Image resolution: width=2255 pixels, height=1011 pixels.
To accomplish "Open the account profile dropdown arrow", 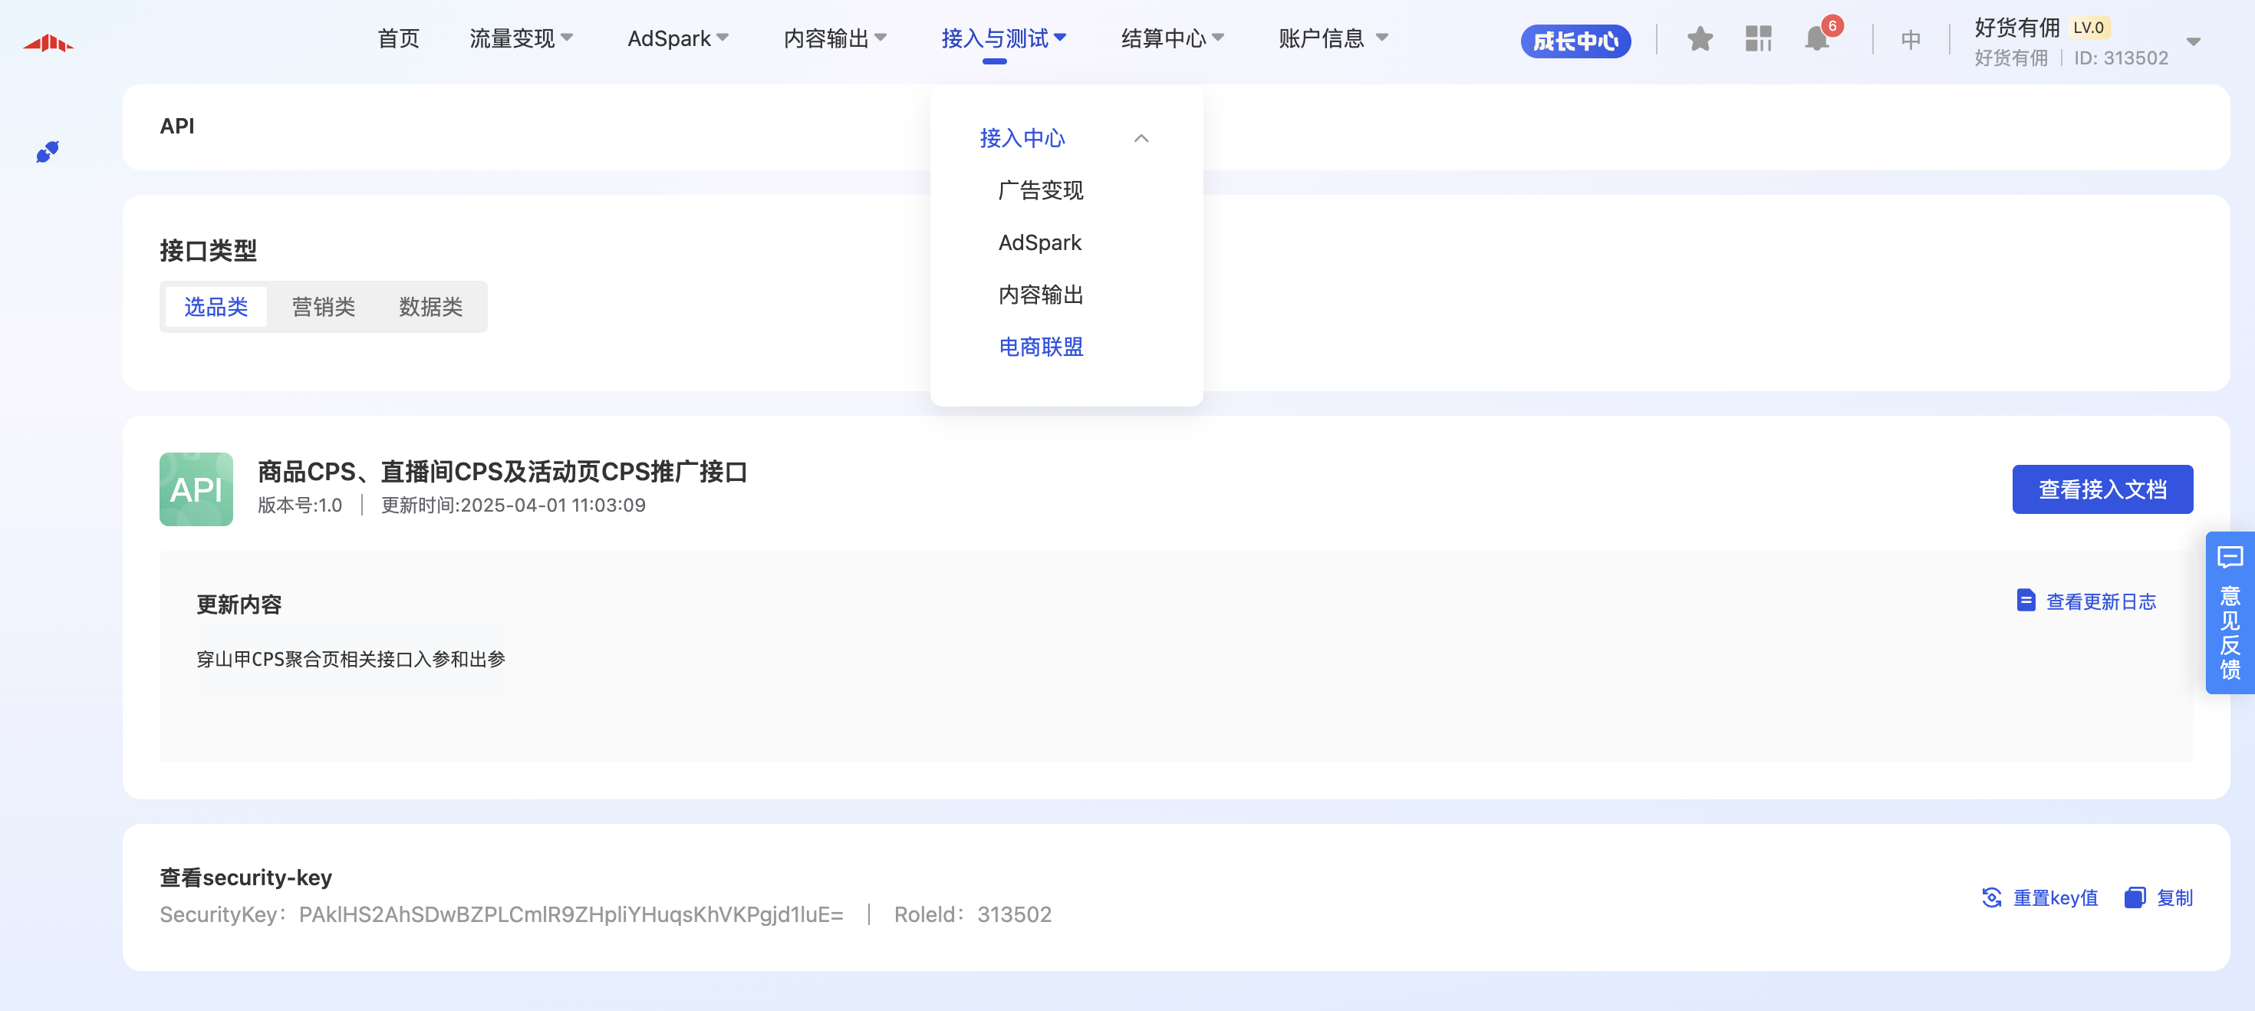I will [2193, 42].
